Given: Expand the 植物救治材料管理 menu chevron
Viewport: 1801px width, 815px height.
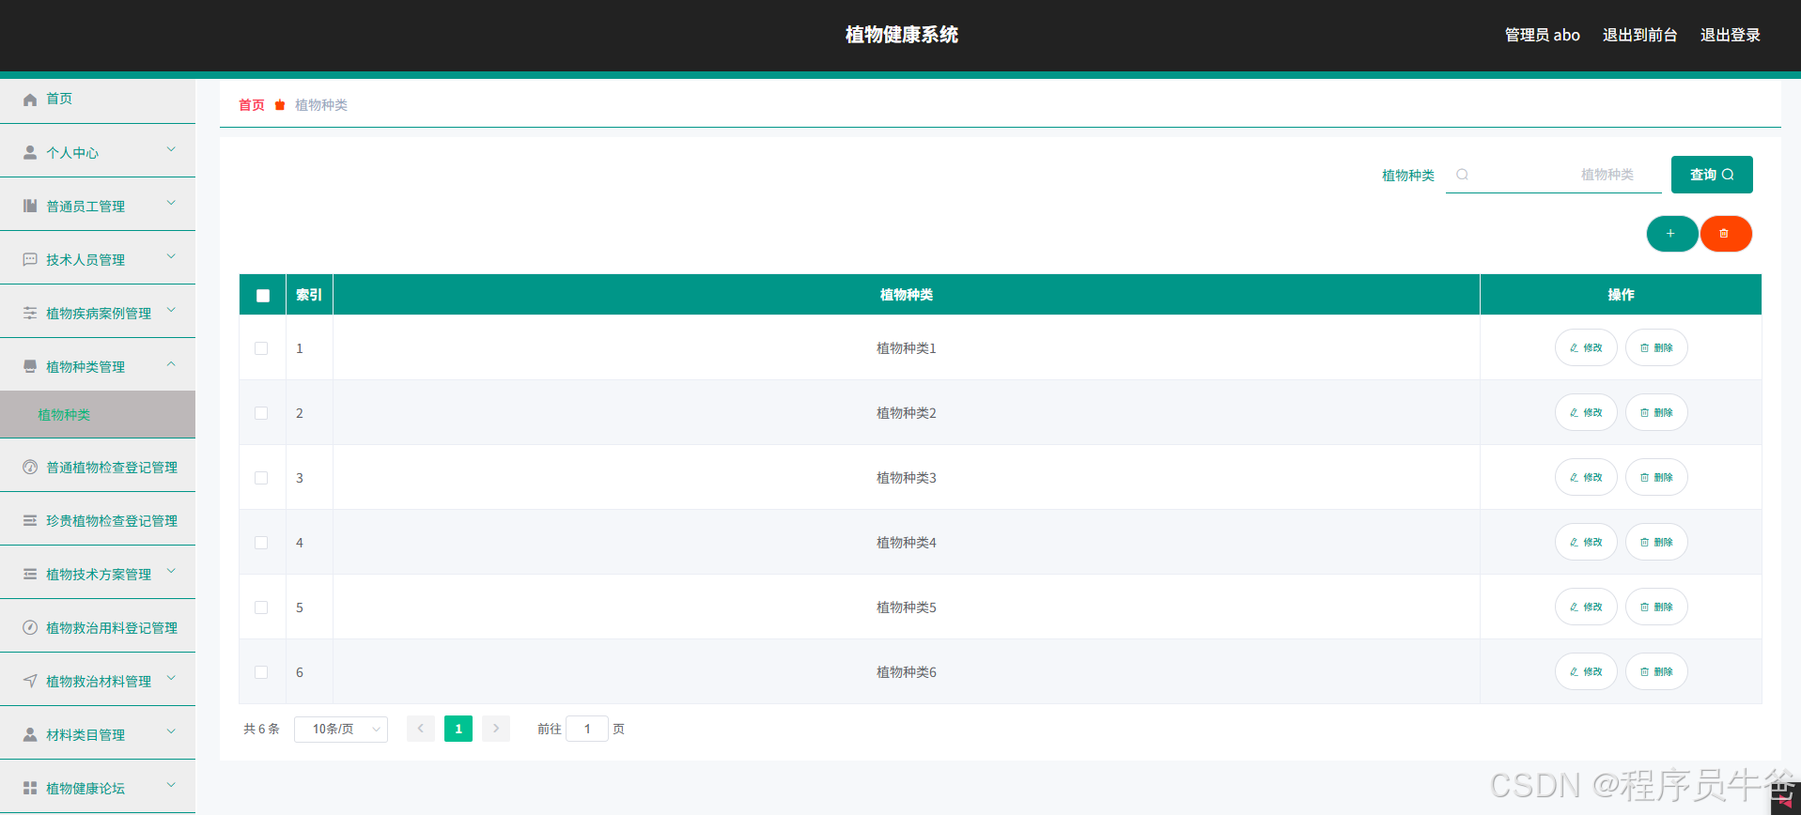Looking at the screenshot, I should tap(171, 678).
